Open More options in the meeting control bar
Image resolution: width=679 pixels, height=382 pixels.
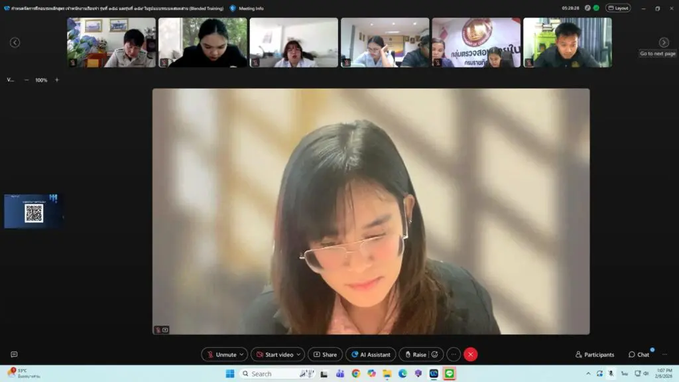point(452,354)
